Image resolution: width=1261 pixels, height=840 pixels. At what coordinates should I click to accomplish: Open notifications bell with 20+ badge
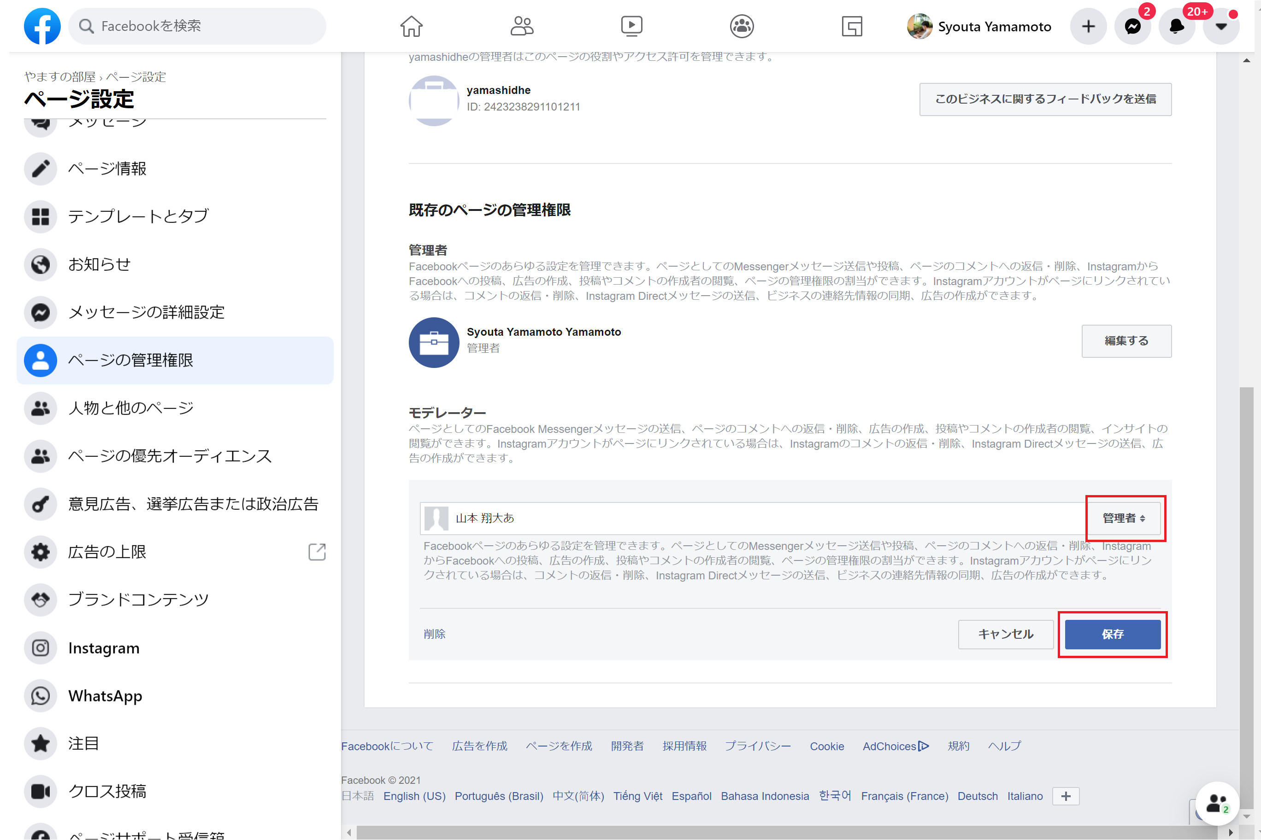tap(1177, 26)
